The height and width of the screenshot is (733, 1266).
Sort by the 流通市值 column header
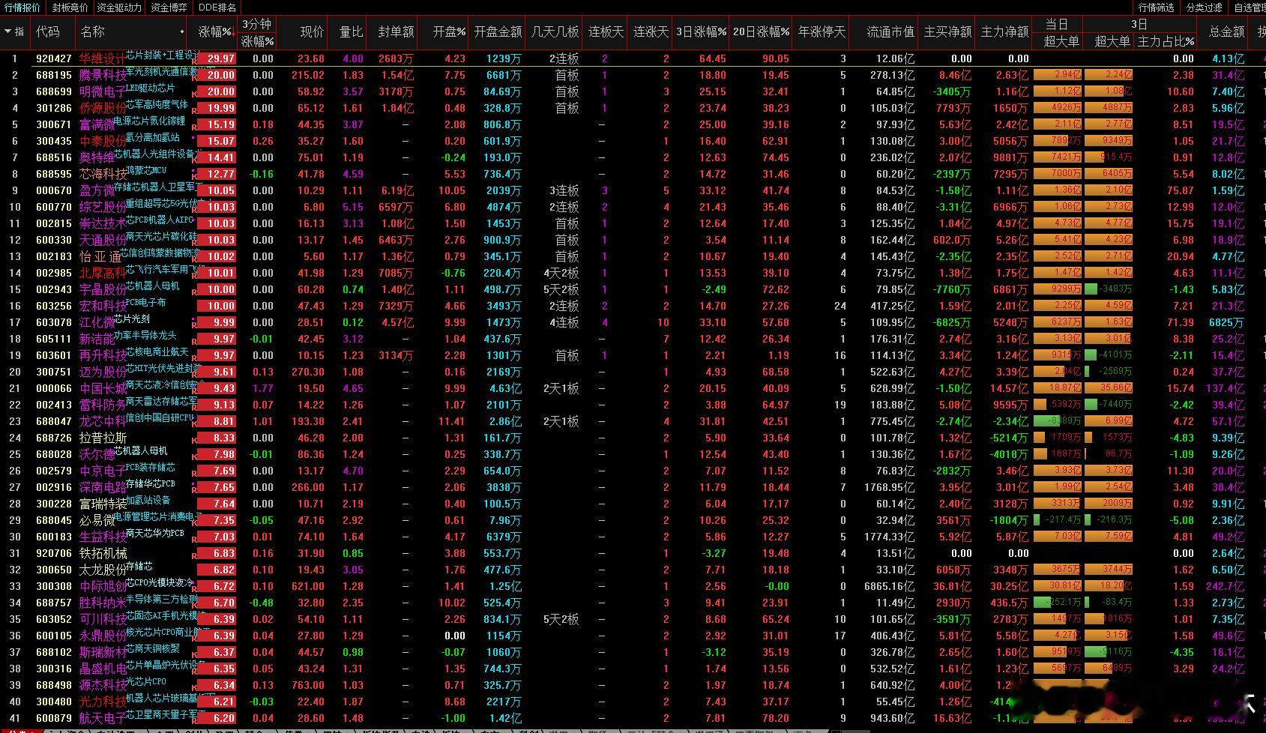[890, 31]
